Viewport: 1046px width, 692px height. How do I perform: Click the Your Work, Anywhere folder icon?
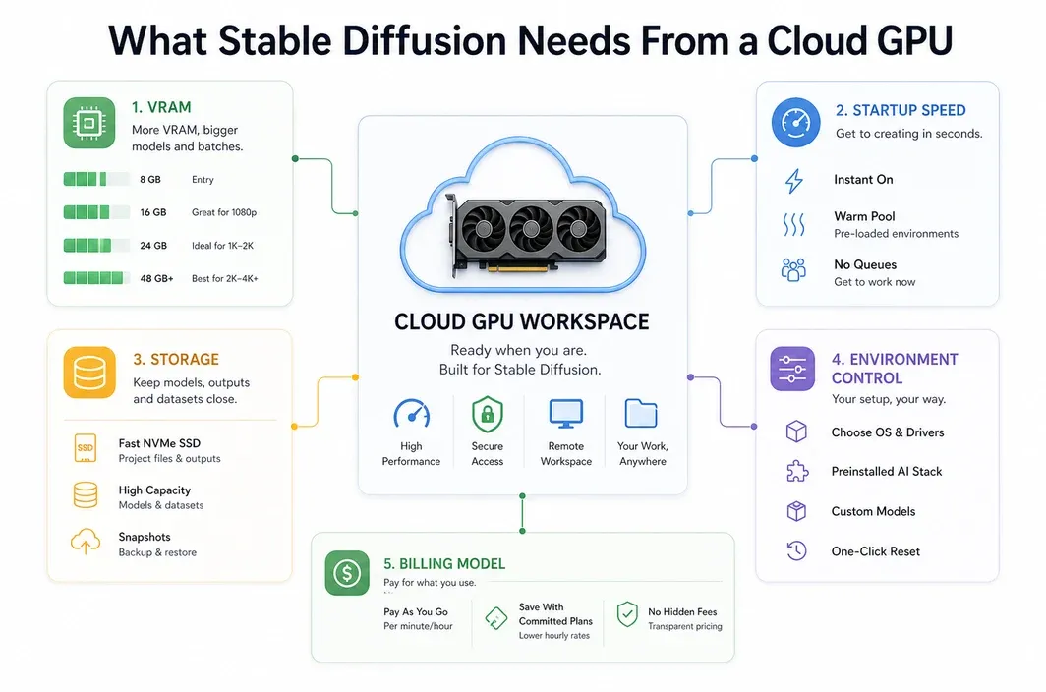(x=641, y=413)
